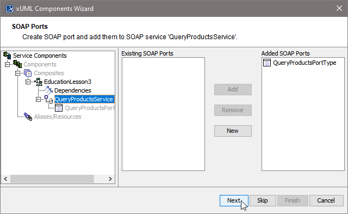Collapse the QueryProductsService node
Viewport: 348px width, 214px height.
(38, 99)
